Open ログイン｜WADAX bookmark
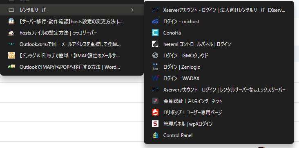This screenshot has width=299, height=148. [x=219, y=78]
